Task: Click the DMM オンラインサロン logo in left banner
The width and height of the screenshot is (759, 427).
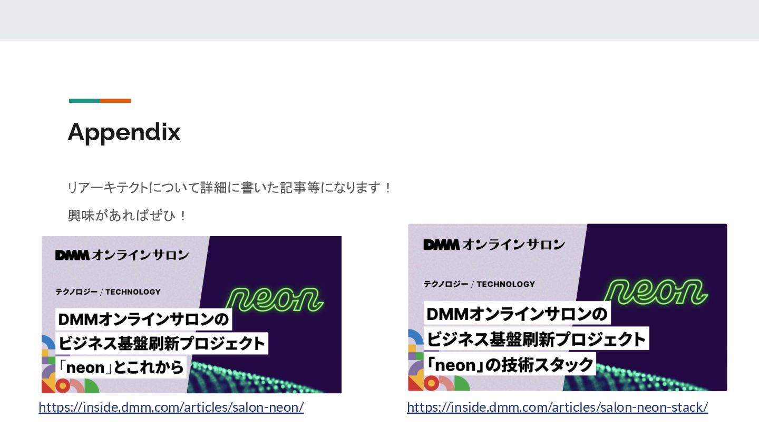Action: (122, 255)
